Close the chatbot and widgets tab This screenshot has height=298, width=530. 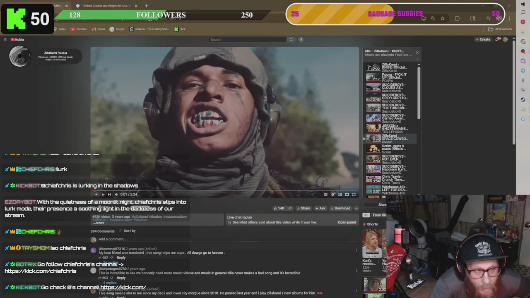coord(136,6)
